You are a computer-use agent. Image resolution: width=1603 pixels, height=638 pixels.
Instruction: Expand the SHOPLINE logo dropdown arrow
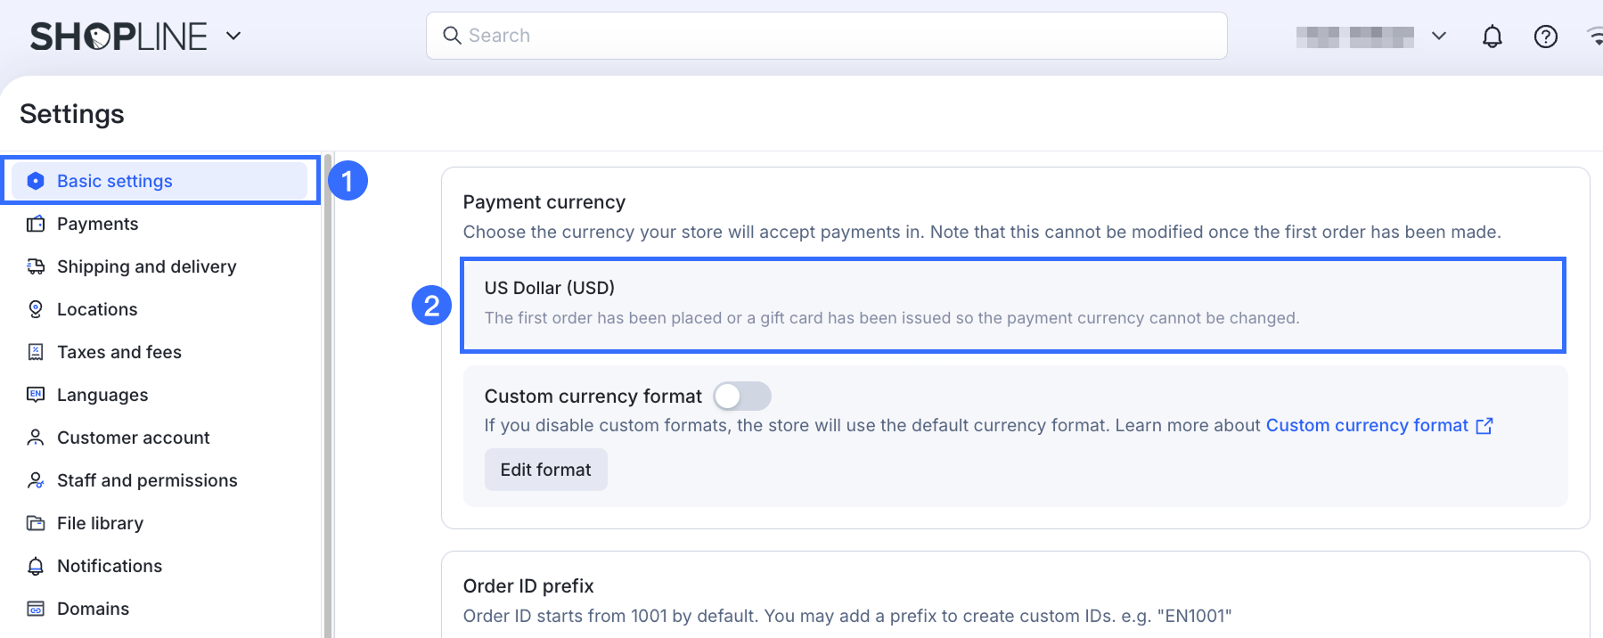coord(233,36)
